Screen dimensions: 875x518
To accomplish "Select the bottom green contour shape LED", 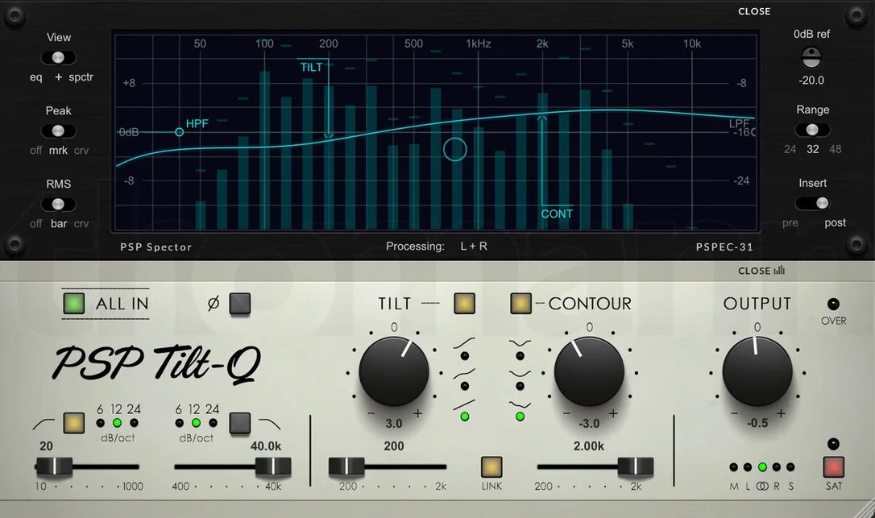I will click(x=520, y=416).
